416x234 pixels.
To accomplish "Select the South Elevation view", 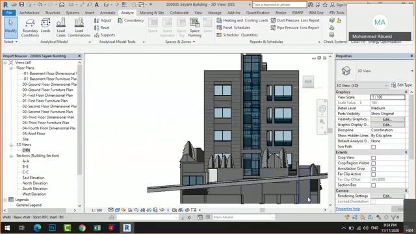I will [35, 188].
